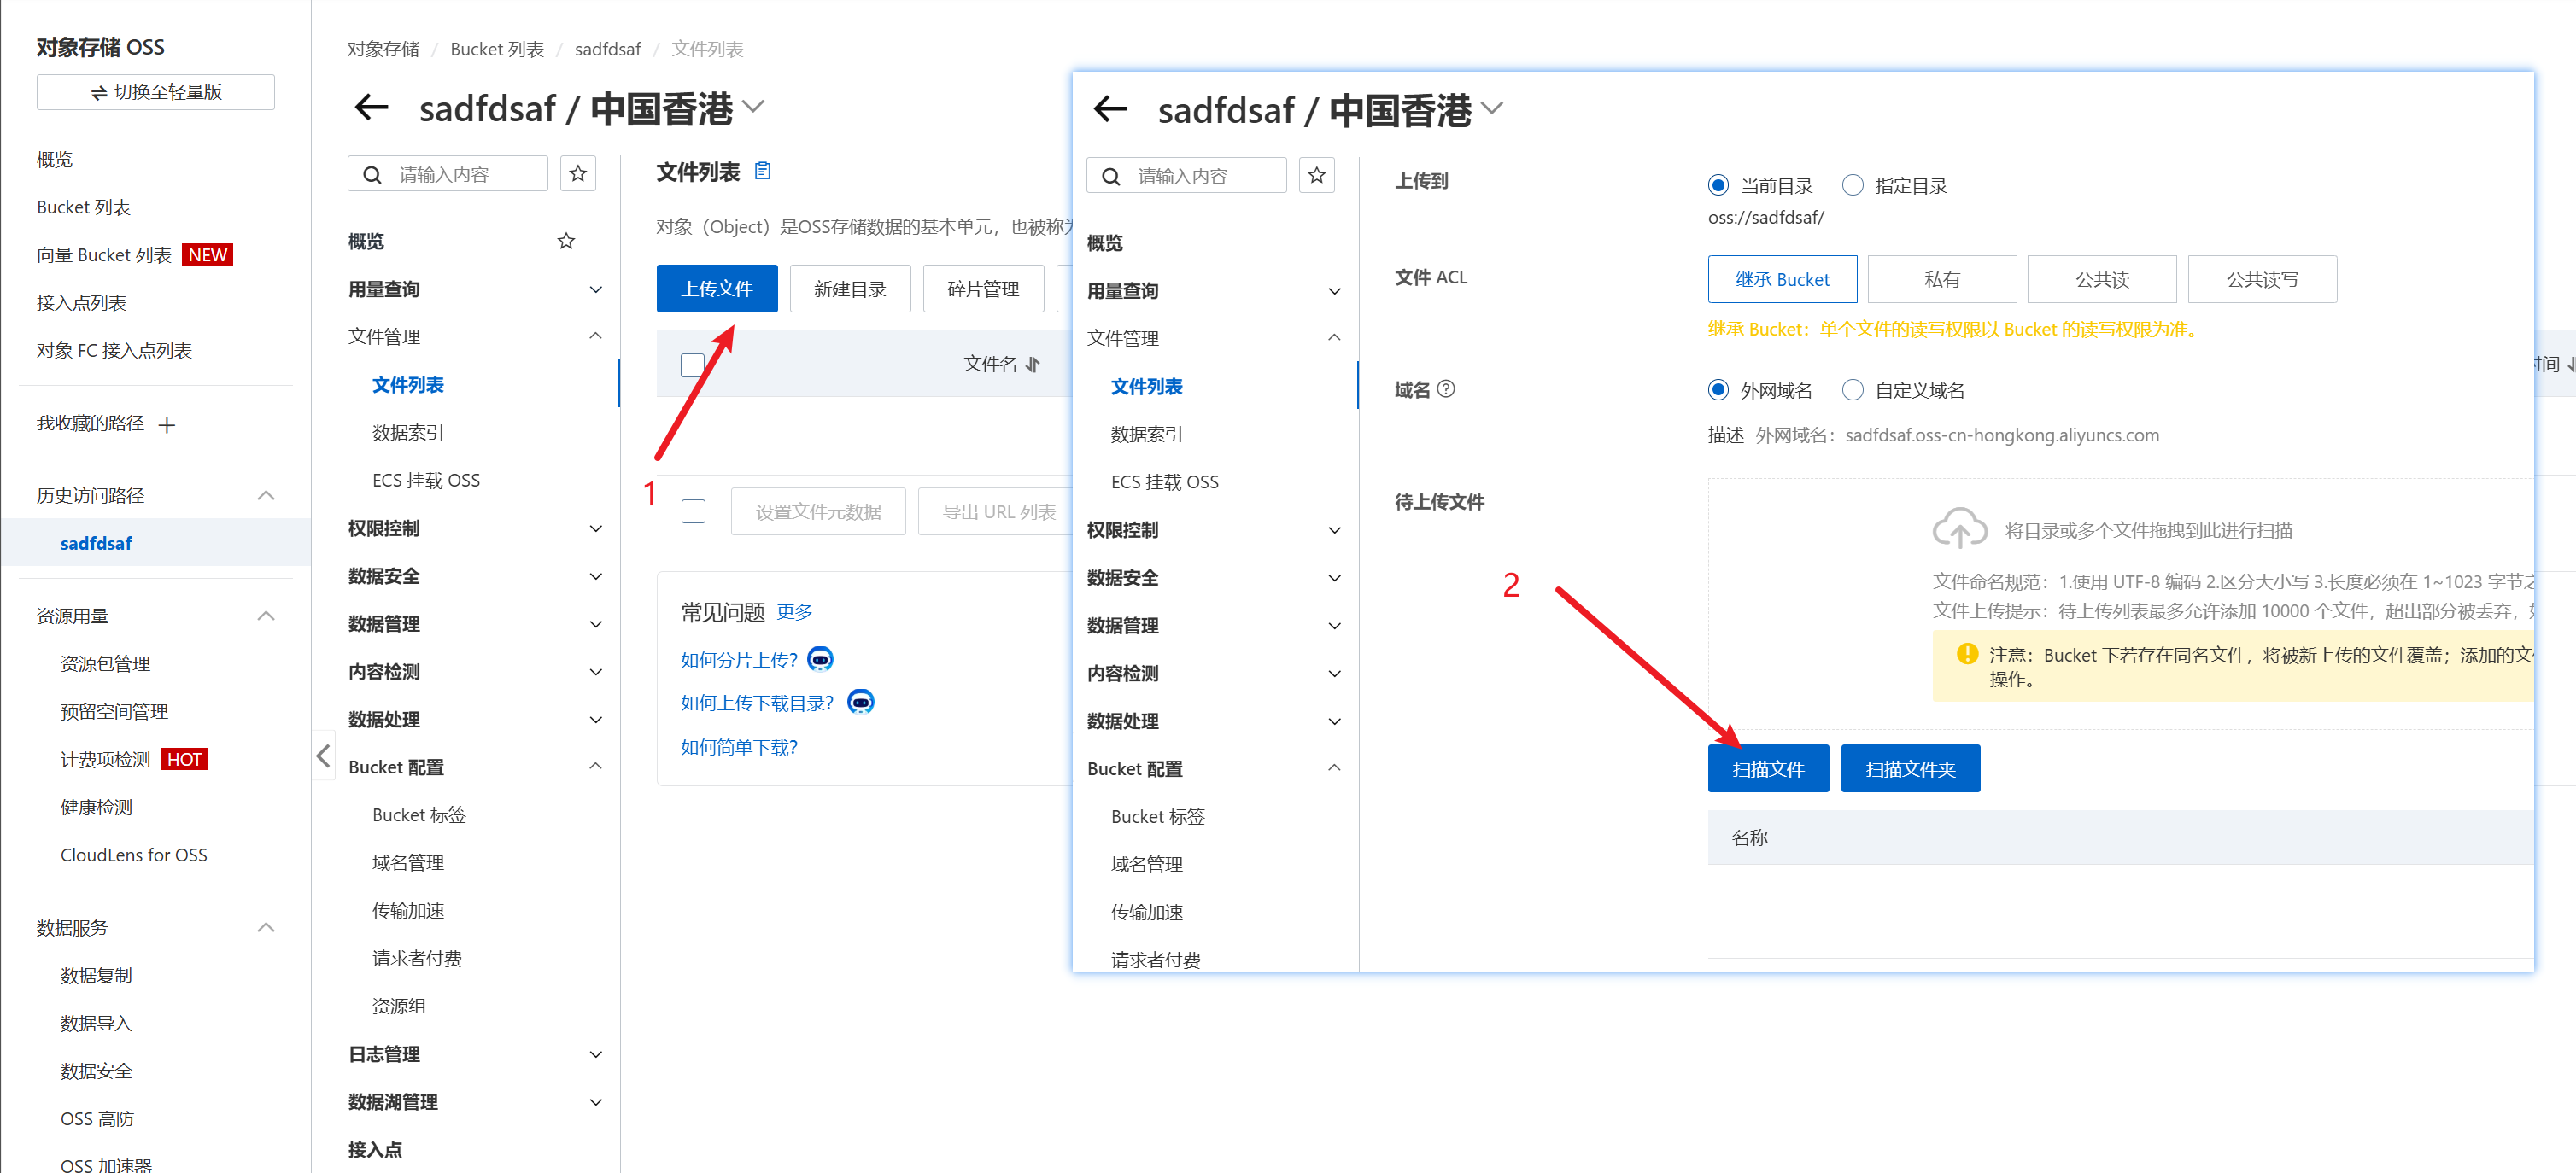Click the help question icon next to 域名
The height and width of the screenshot is (1173, 2576).
[1446, 388]
